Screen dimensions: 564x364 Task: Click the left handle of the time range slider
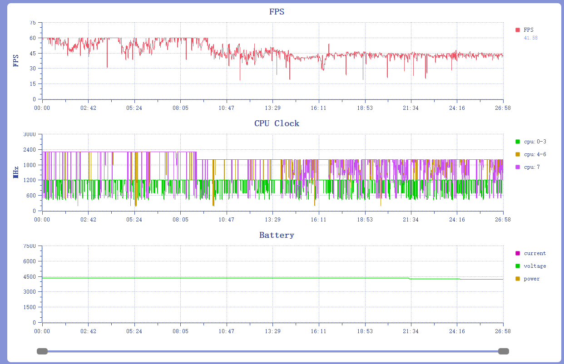click(x=42, y=351)
